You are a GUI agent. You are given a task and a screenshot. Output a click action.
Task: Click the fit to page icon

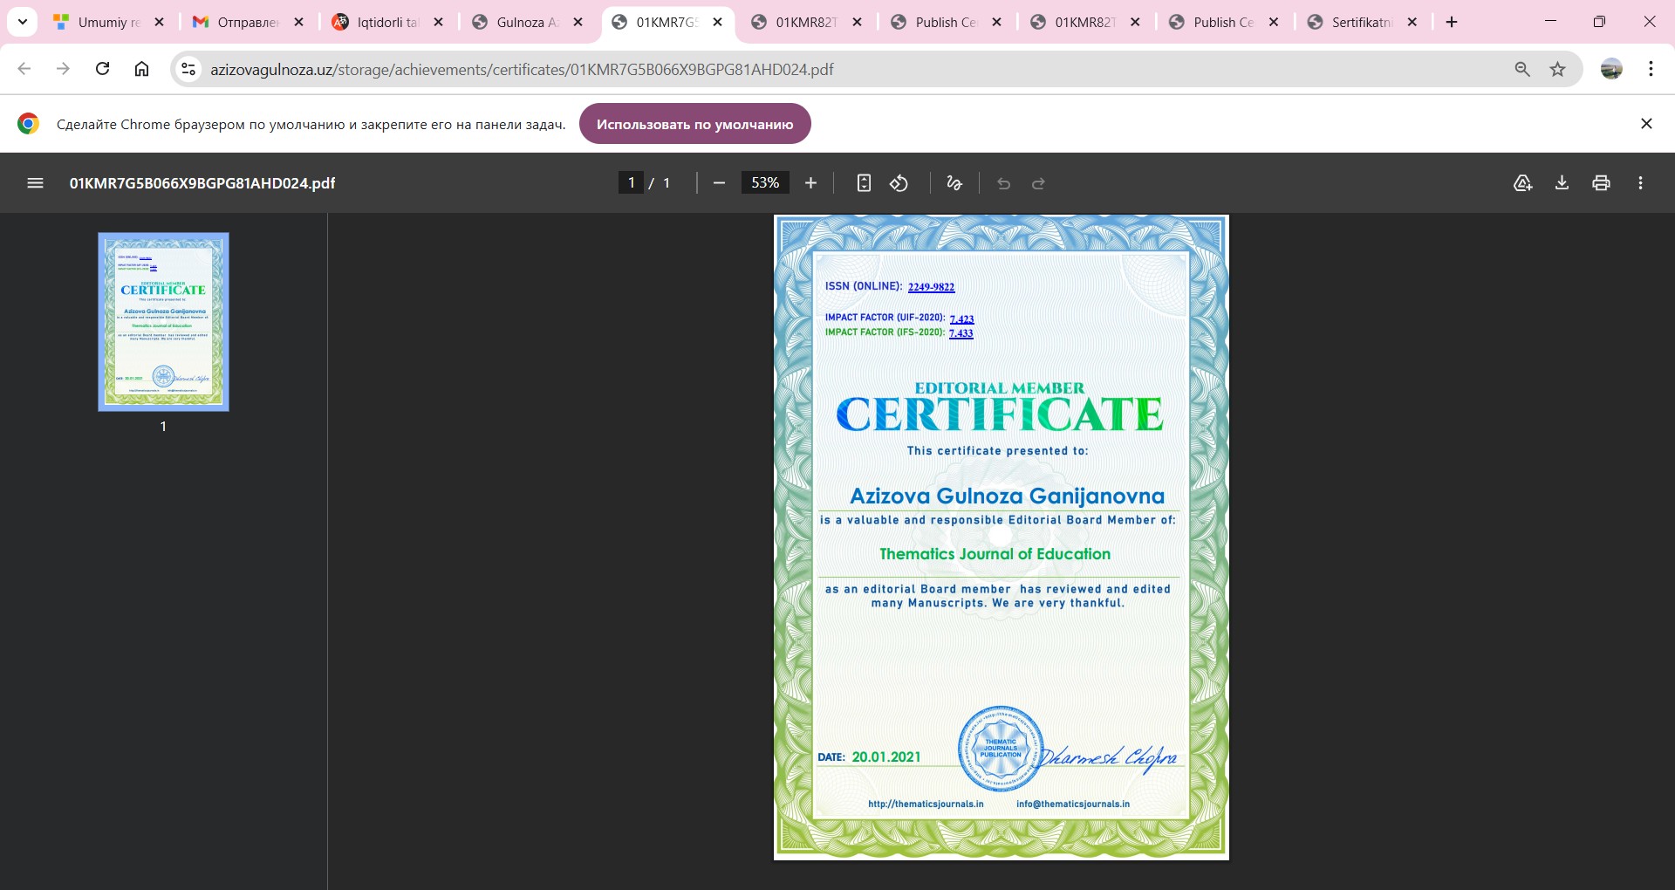click(x=864, y=183)
